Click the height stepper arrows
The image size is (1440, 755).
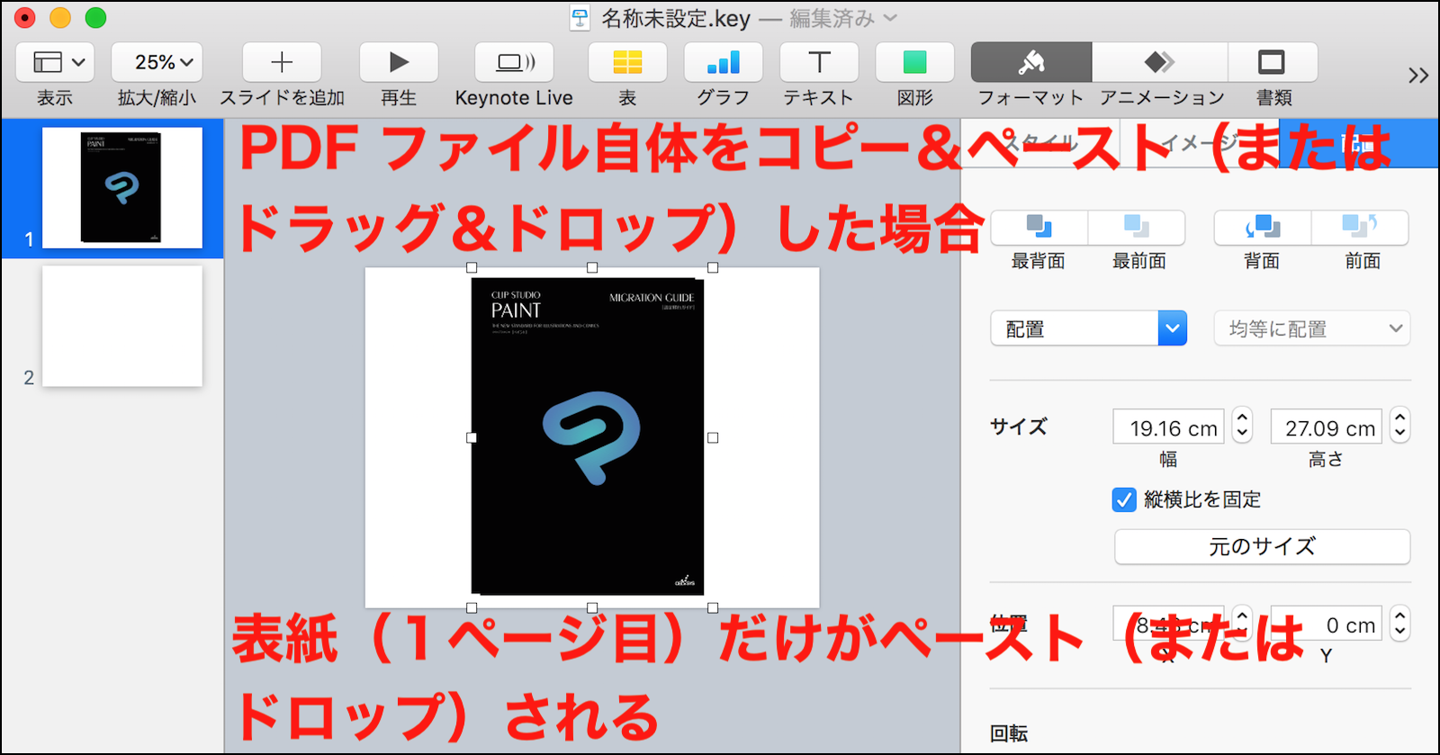click(1399, 425)
